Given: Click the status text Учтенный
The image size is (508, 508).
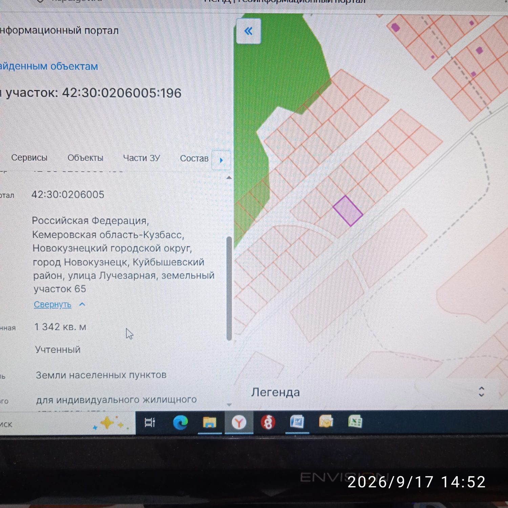Looking at the screenshot, I should tap(58, 350).
